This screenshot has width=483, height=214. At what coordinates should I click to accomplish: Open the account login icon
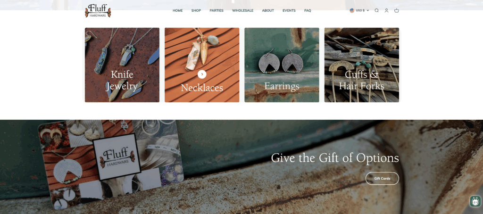(386, 10)
